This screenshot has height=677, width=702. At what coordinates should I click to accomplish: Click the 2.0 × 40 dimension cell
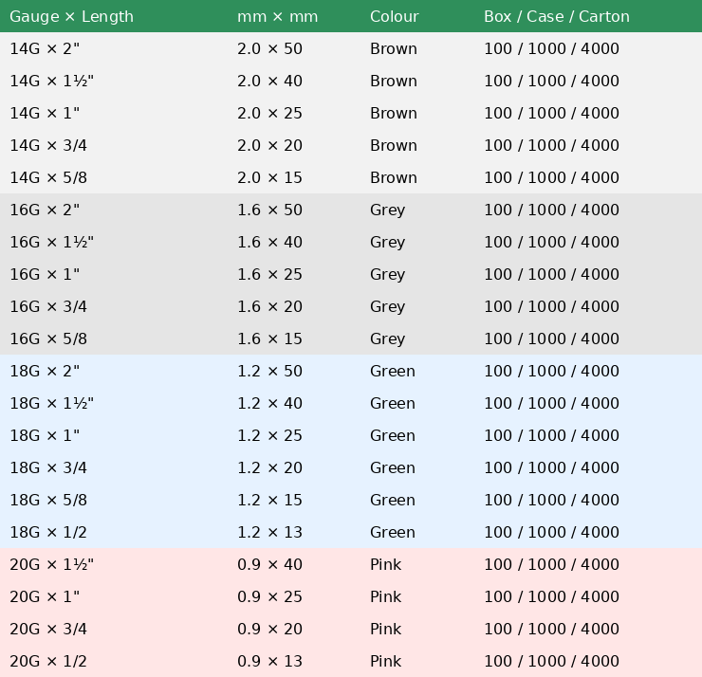(x=269, y=82)
